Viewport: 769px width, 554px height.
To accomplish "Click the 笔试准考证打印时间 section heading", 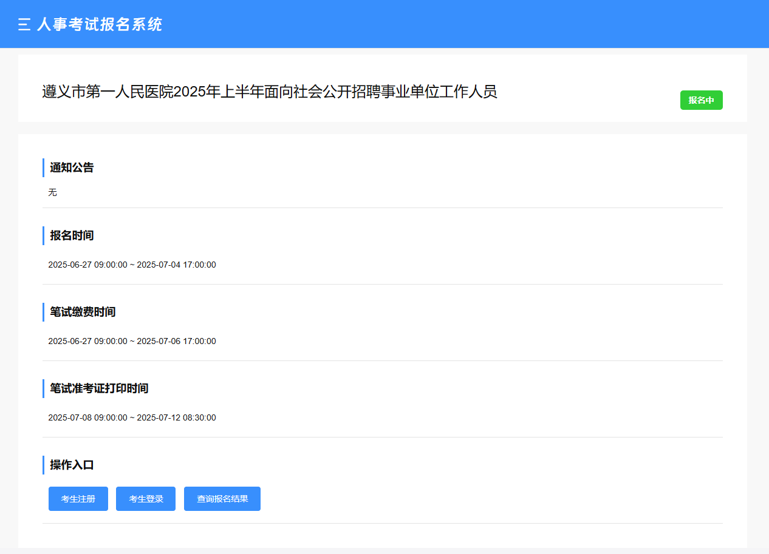I will pyautogui.click(x=99, y=388).
